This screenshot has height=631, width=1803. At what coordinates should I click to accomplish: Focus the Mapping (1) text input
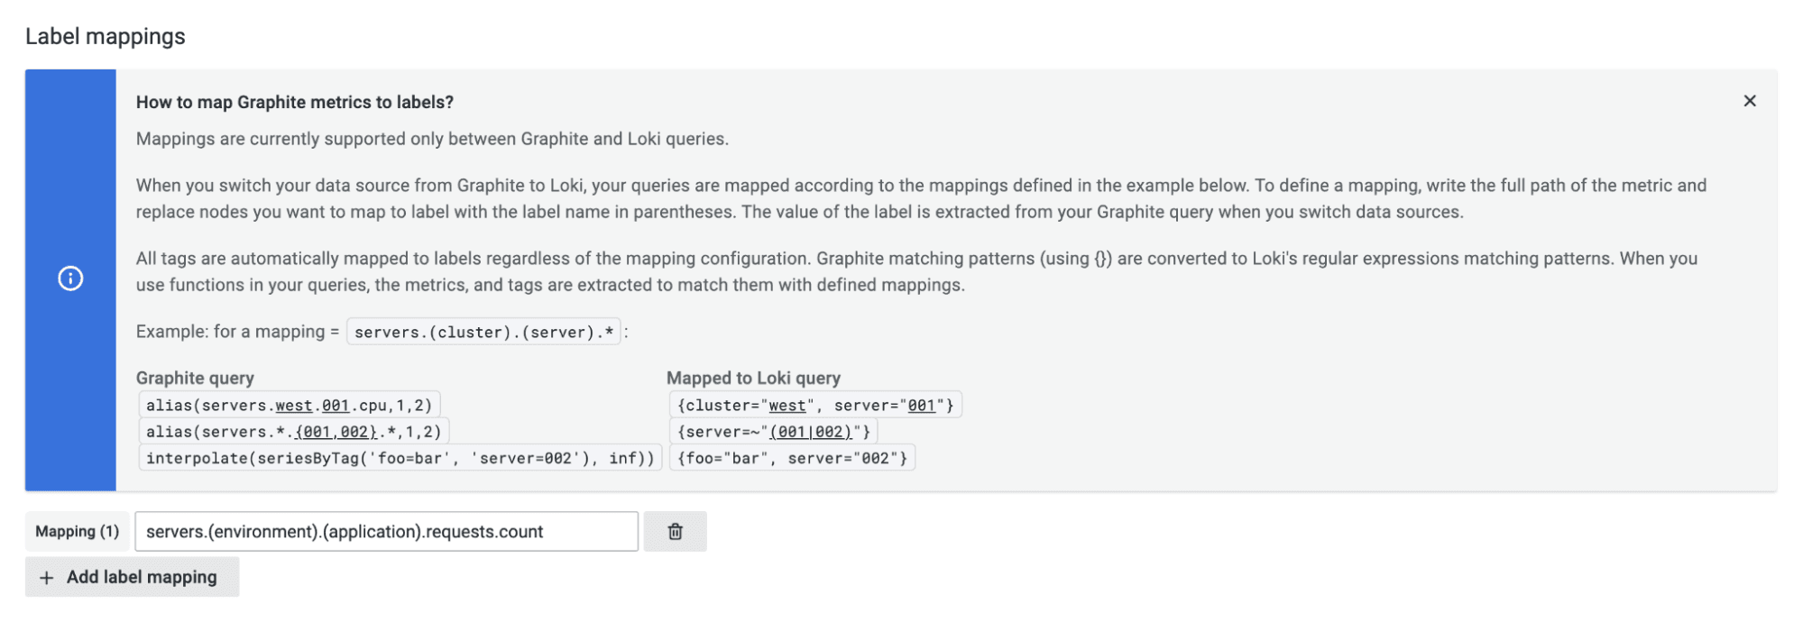[386, 532]
